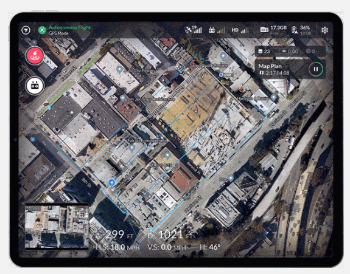Tap the drone battery icon

click(295, 30)
